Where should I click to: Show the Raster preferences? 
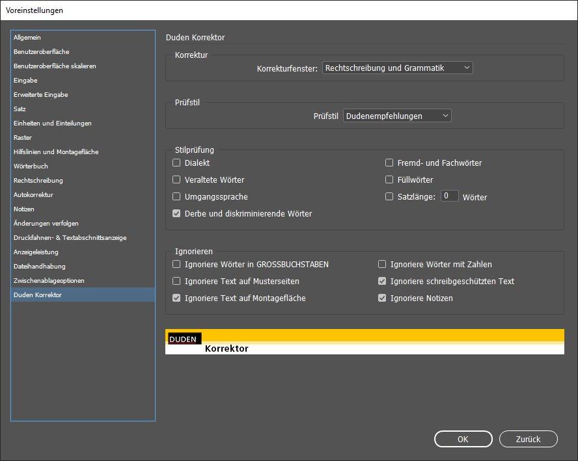(x=83, y=138)
